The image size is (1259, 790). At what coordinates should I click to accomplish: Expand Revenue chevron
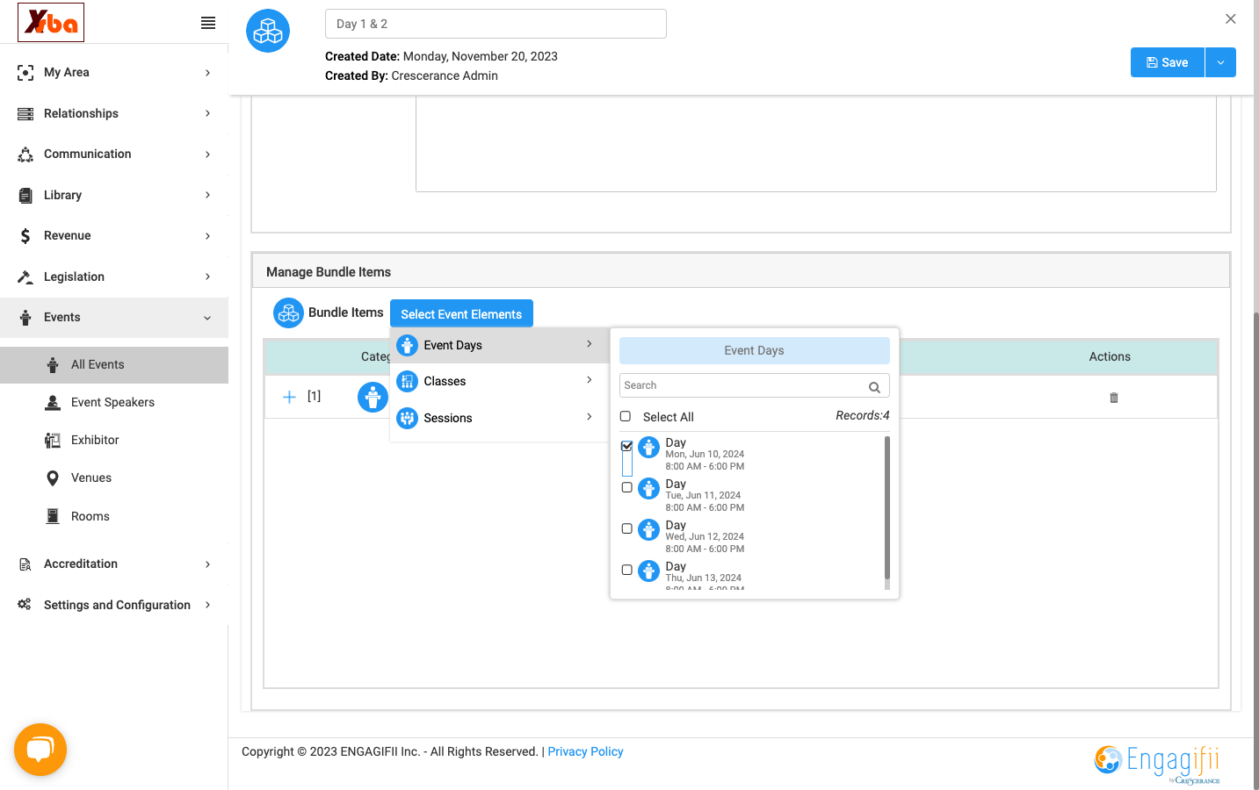(207, 236)
